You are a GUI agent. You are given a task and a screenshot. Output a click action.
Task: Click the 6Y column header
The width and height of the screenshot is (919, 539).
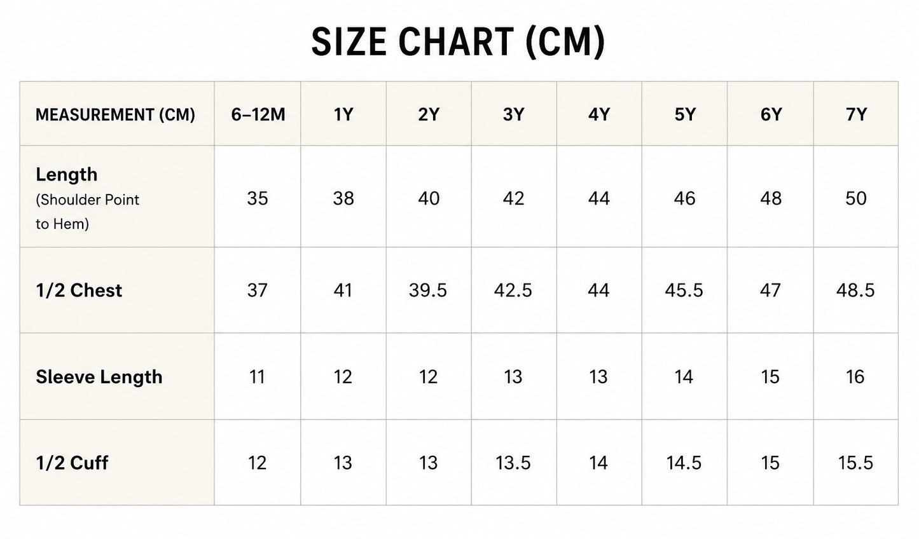point(771,114)
